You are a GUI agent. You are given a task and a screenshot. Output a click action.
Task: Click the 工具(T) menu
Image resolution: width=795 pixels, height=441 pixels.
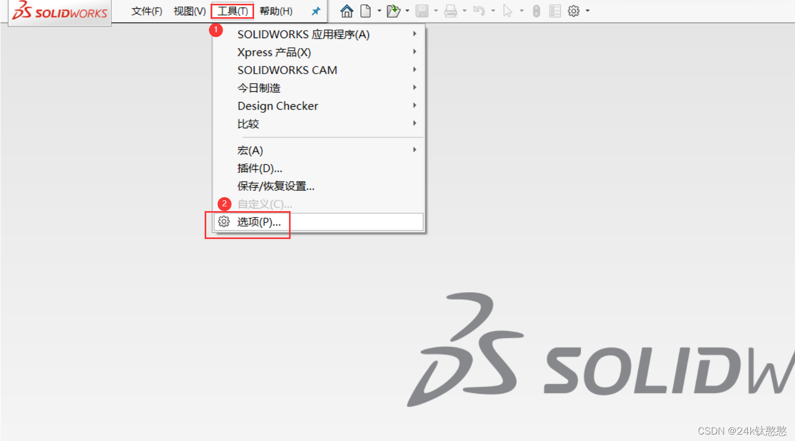pyautogui.click(x=233, y=11)
